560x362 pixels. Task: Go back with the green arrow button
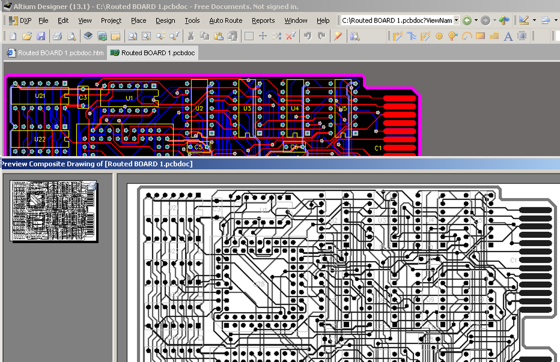(x=467, y=20)
